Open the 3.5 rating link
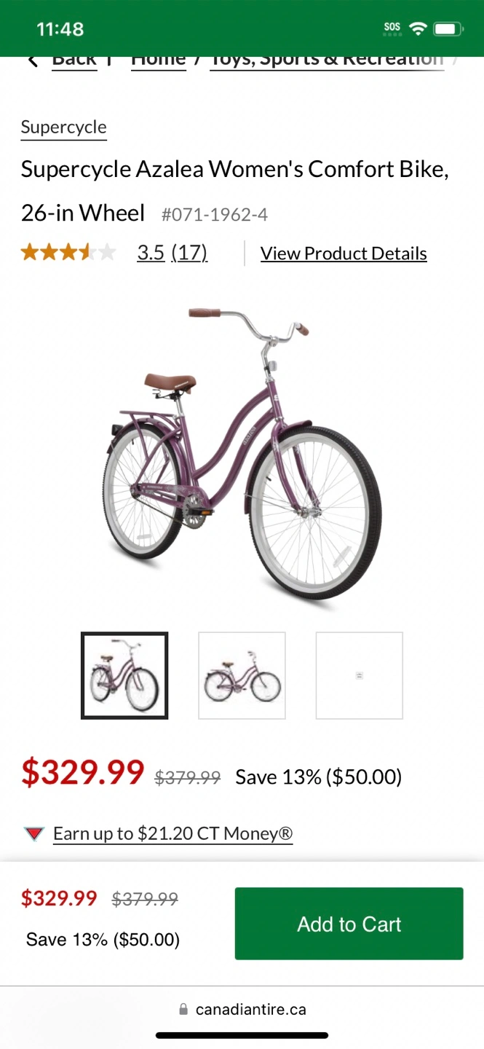Viewport: 484px width, 1049px height. [x=151, y=253]
